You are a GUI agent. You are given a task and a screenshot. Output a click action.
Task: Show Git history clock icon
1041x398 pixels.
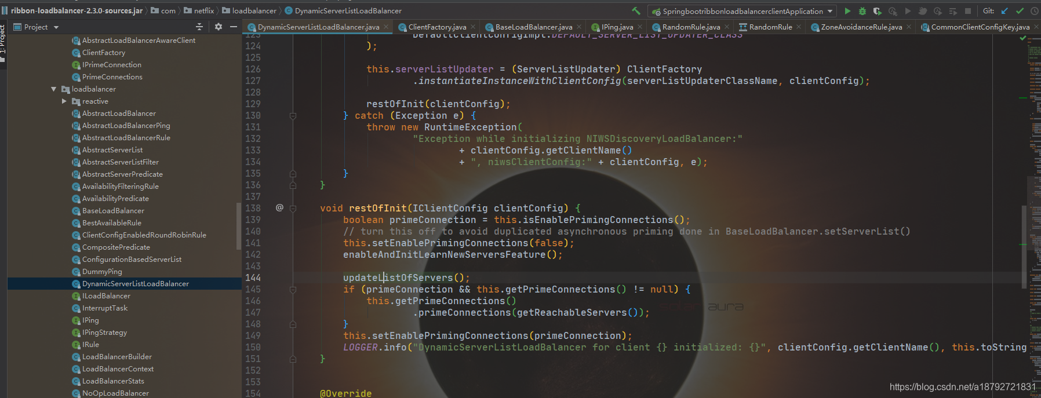[1035, 11]
